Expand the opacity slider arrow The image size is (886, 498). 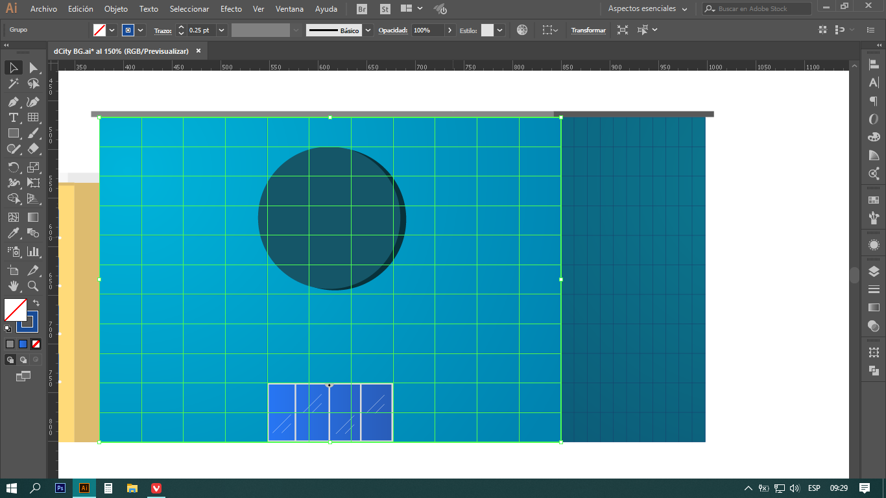point(450,30)
